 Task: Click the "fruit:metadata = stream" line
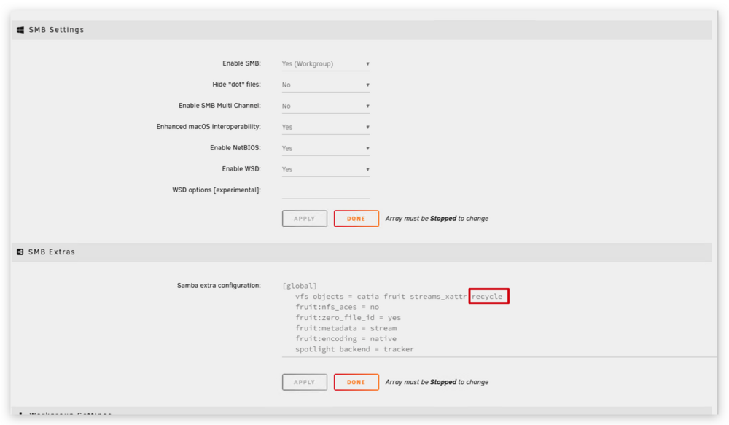click(346, 328)
